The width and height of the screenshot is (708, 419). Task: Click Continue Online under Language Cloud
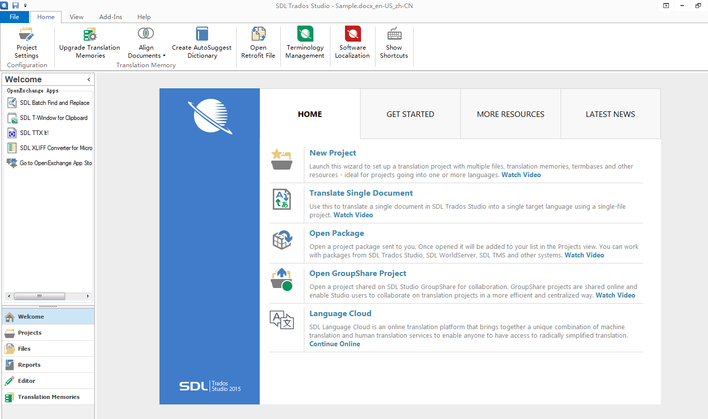334,344
